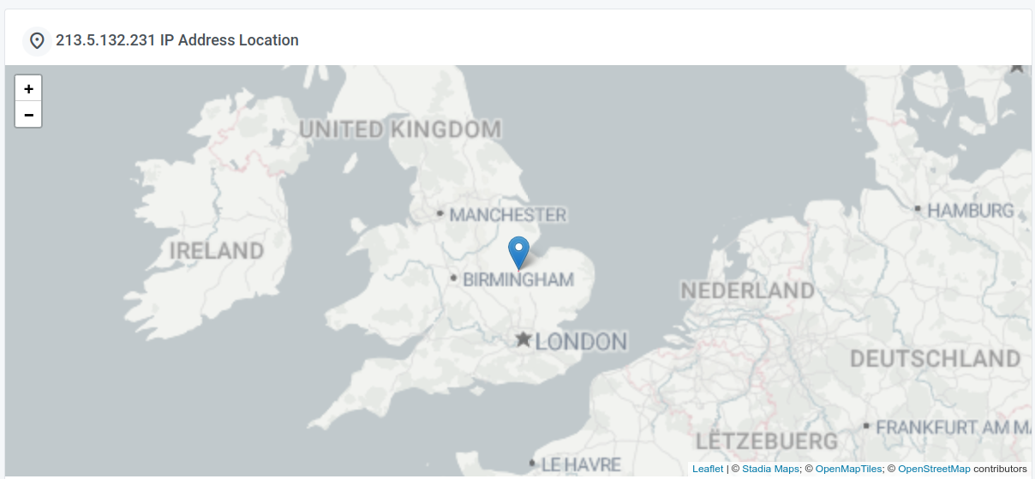Click the blue location marker pin
This screenshot has width=1035, height=479.
pyautogui.click(x=518, y=254)
